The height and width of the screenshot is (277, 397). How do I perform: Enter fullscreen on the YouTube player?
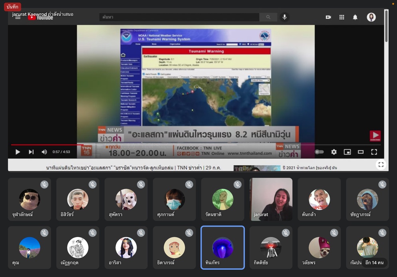click(374, 152)
